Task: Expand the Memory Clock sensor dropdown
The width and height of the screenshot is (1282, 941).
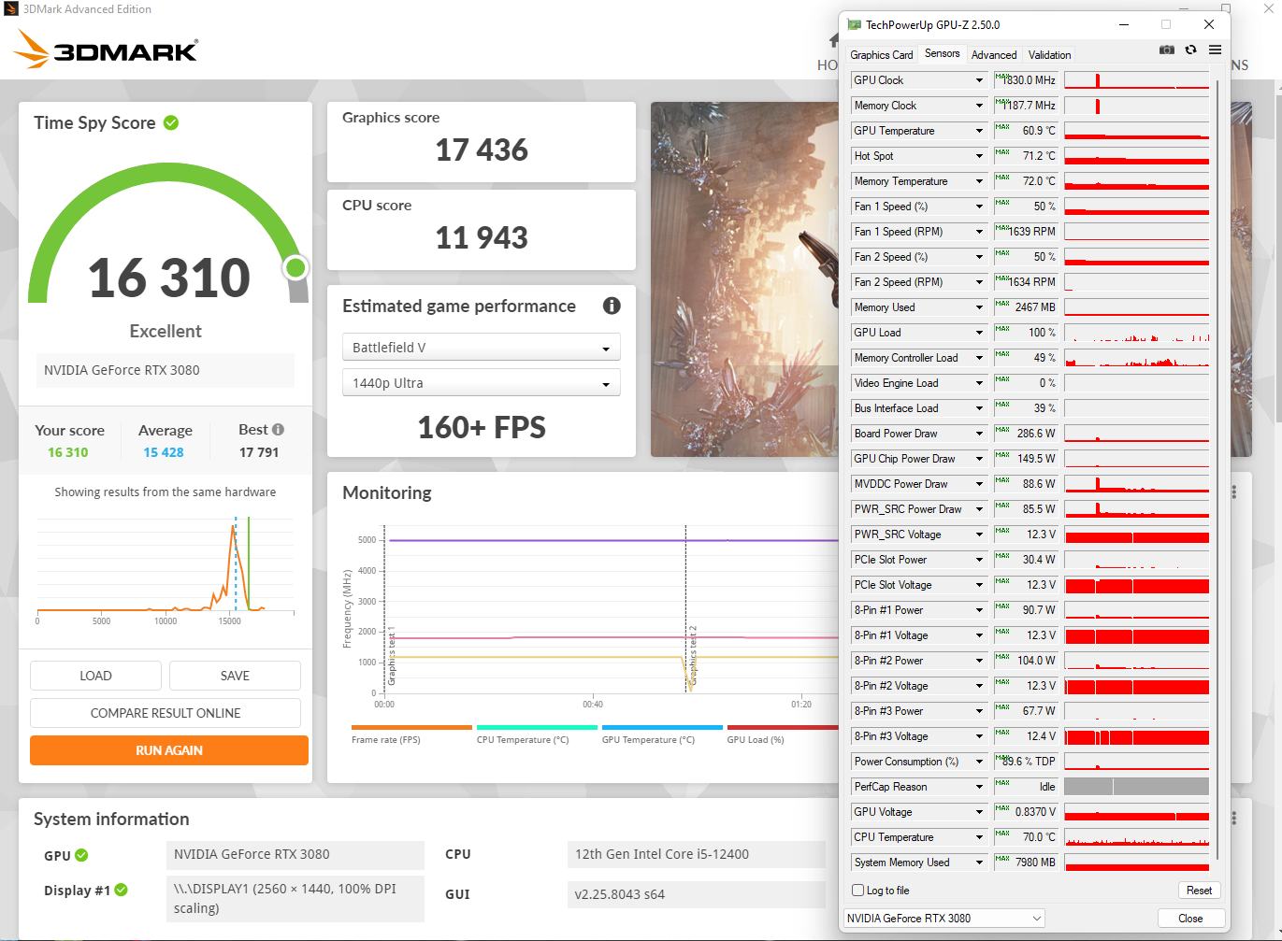Action: 979,106
